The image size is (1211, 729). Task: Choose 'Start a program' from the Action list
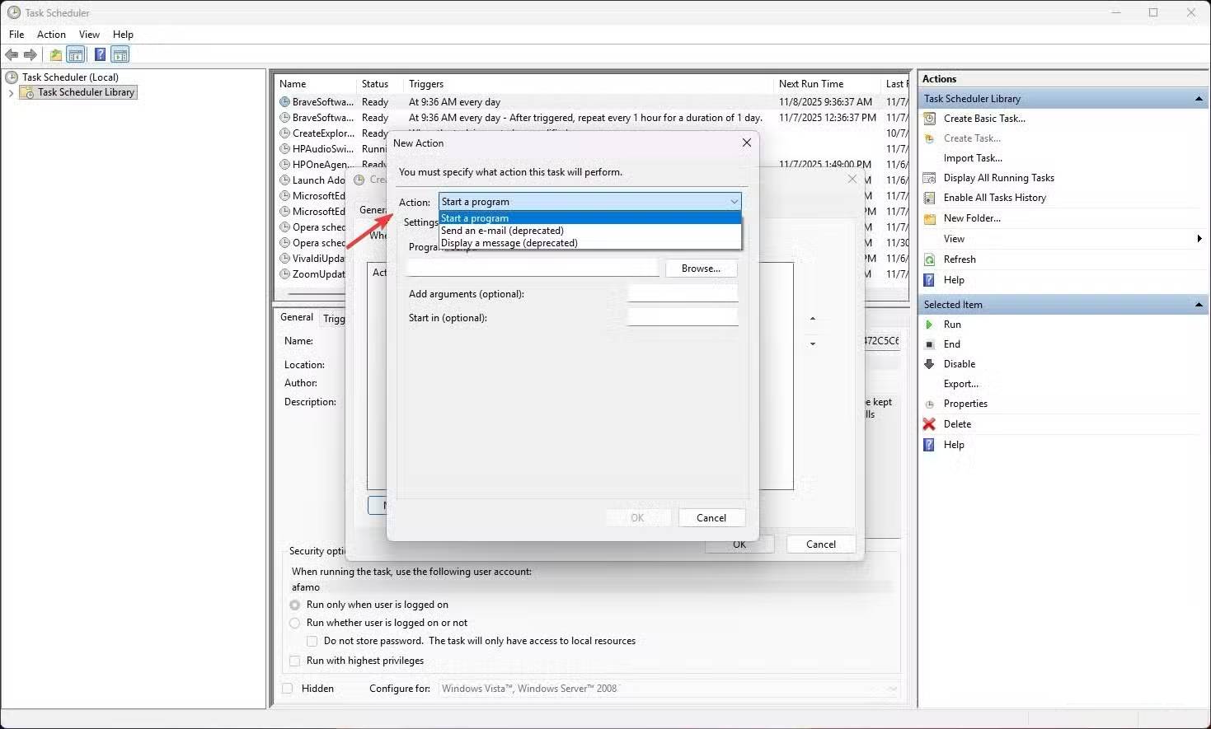pyautogui.click(x=590, y=218)
